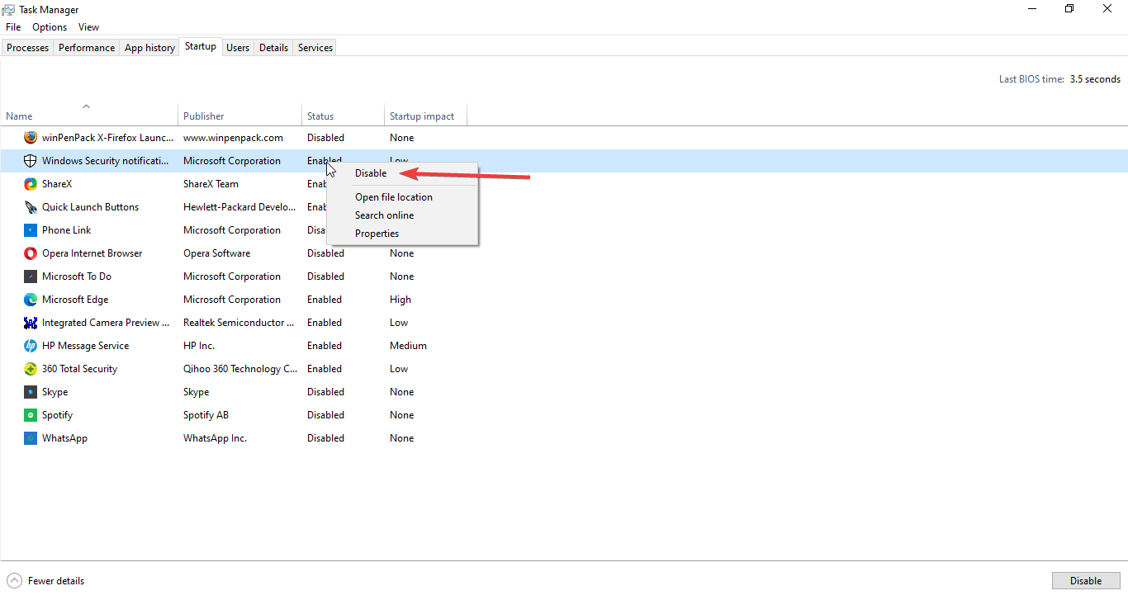The height and width of the screenshot is (600, 1128).
Task: Click the winPenPack X-Firefox launcher icon
Action: [x=31, y=137]
